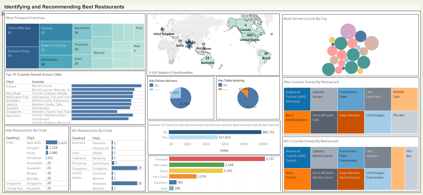Click the Giani 29 treemap tile
This screenshot has width=423, height=195.
[82, 61]
